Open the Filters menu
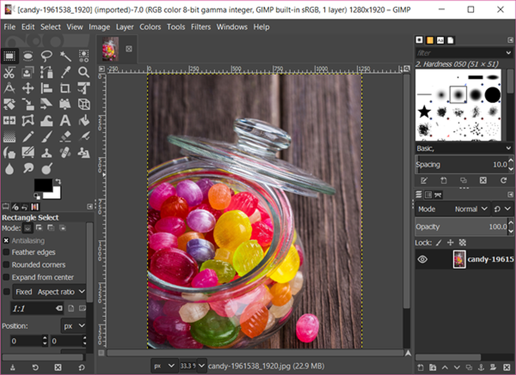 pos(200,27)
